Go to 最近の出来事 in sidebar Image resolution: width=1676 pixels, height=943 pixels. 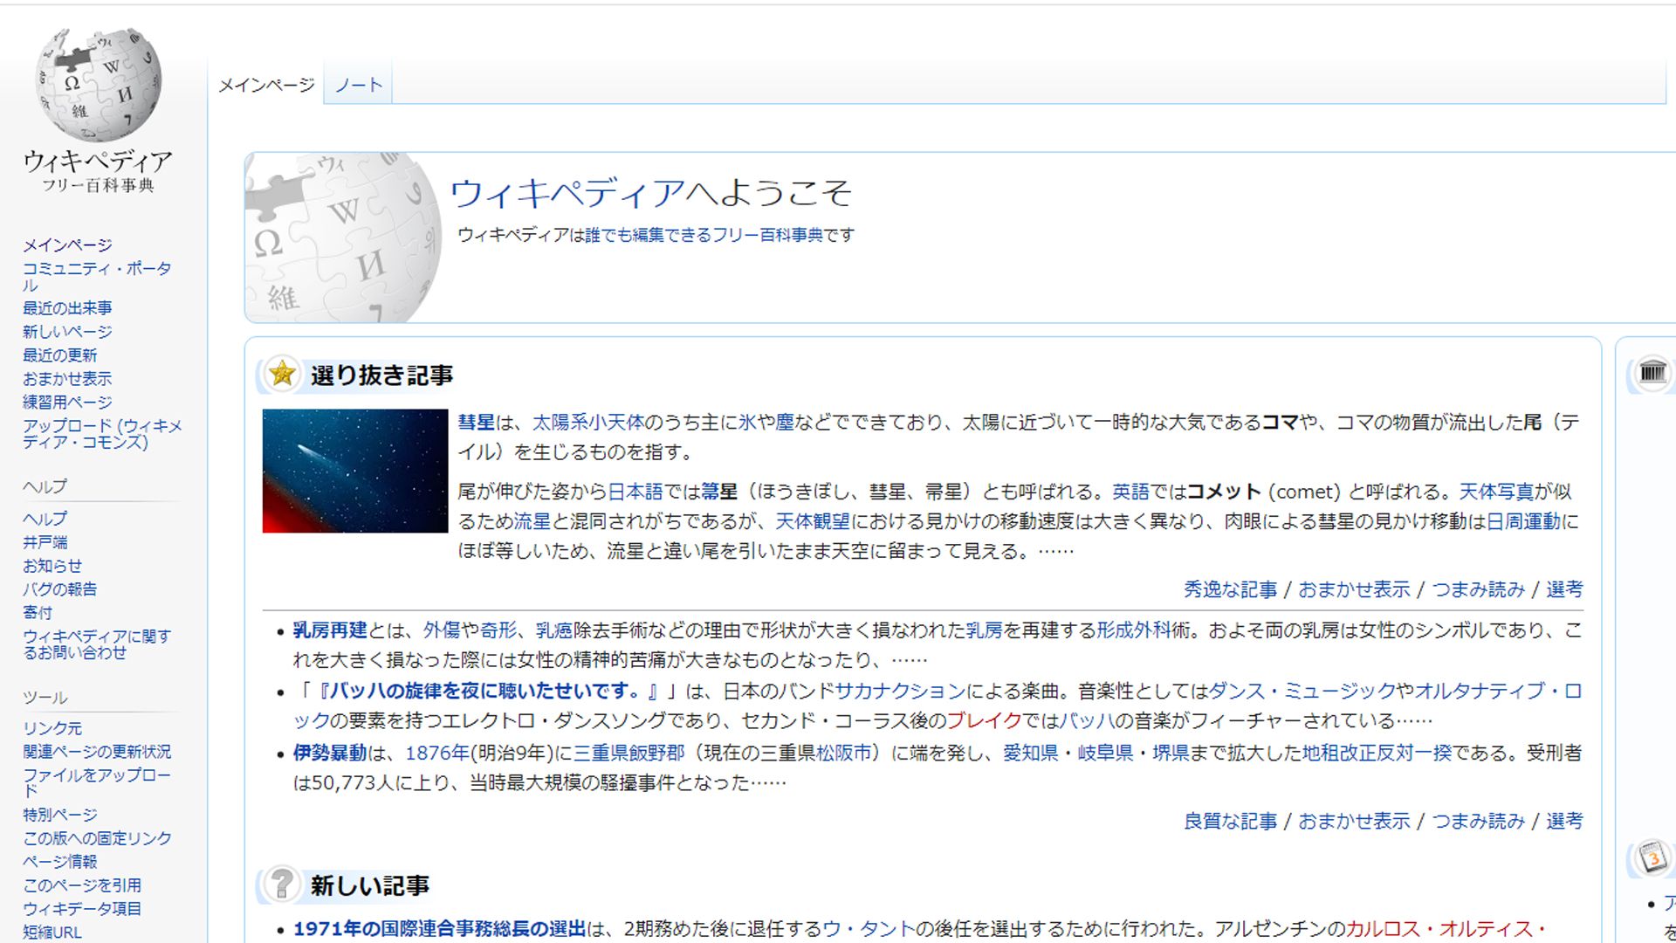tap(67, 308)
